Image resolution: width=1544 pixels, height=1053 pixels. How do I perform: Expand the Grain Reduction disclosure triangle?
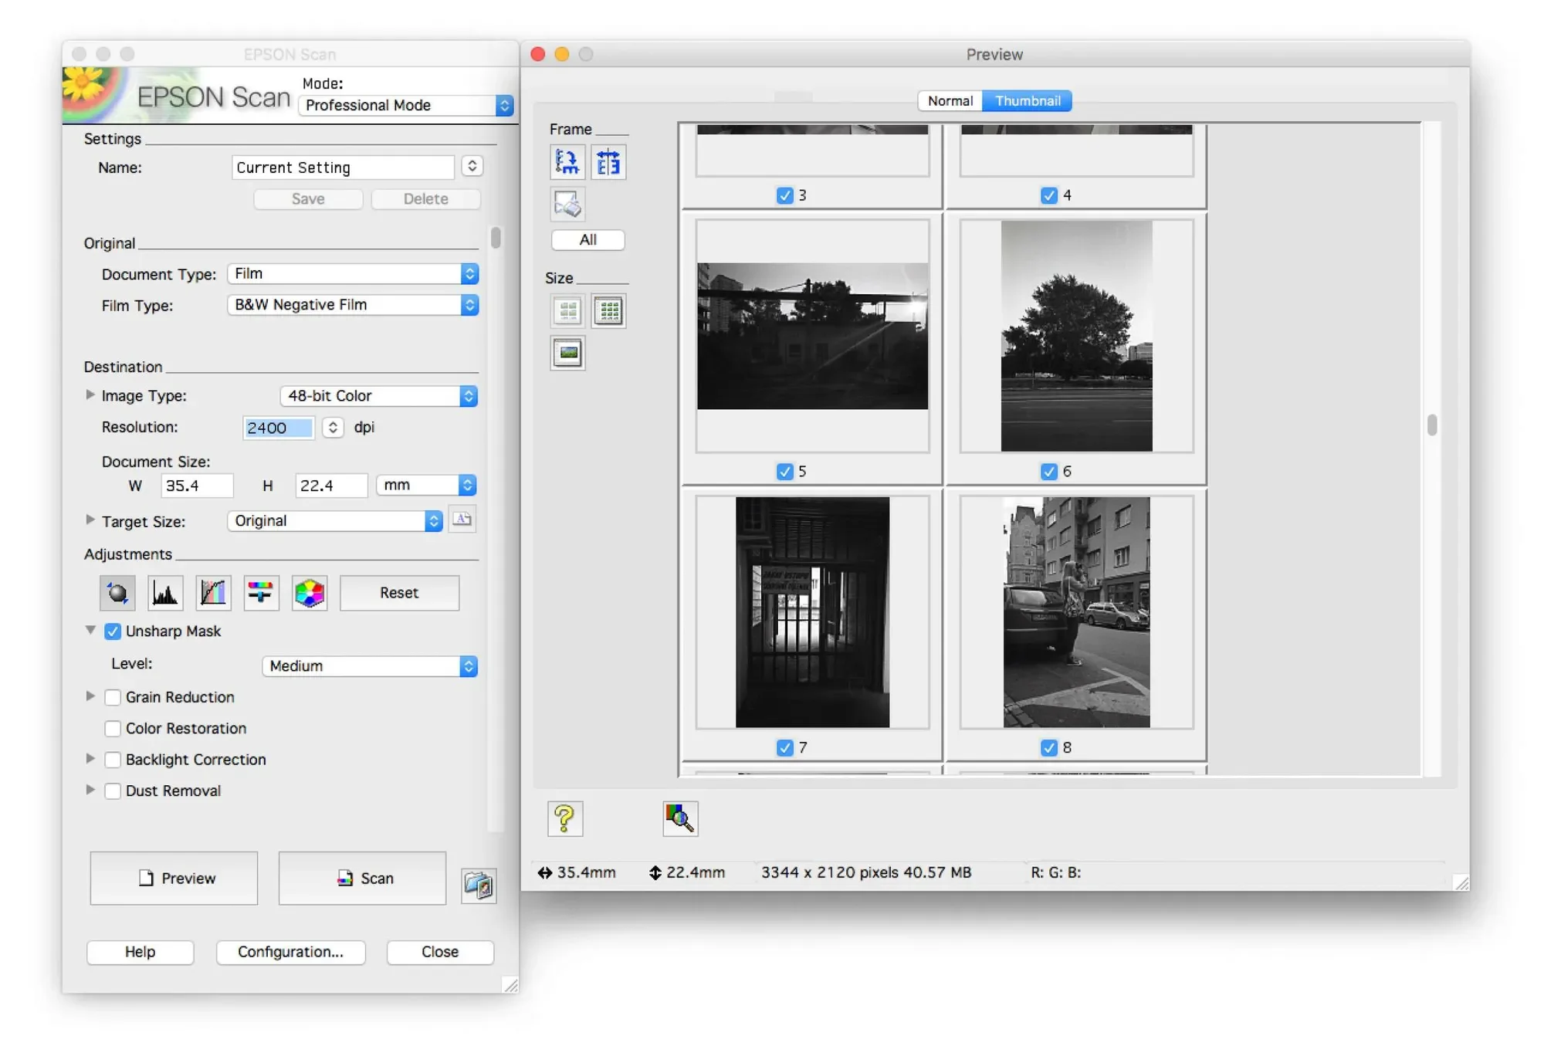(90, 696)
